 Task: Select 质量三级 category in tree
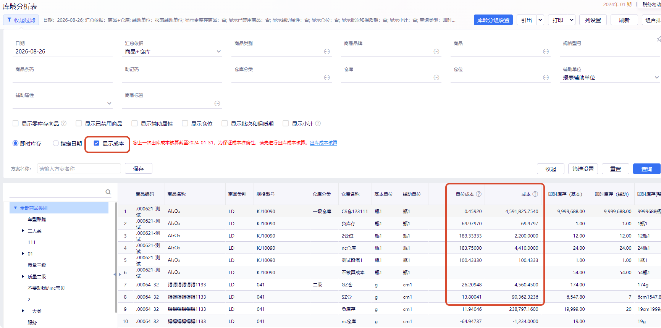[x=37, y=265]
